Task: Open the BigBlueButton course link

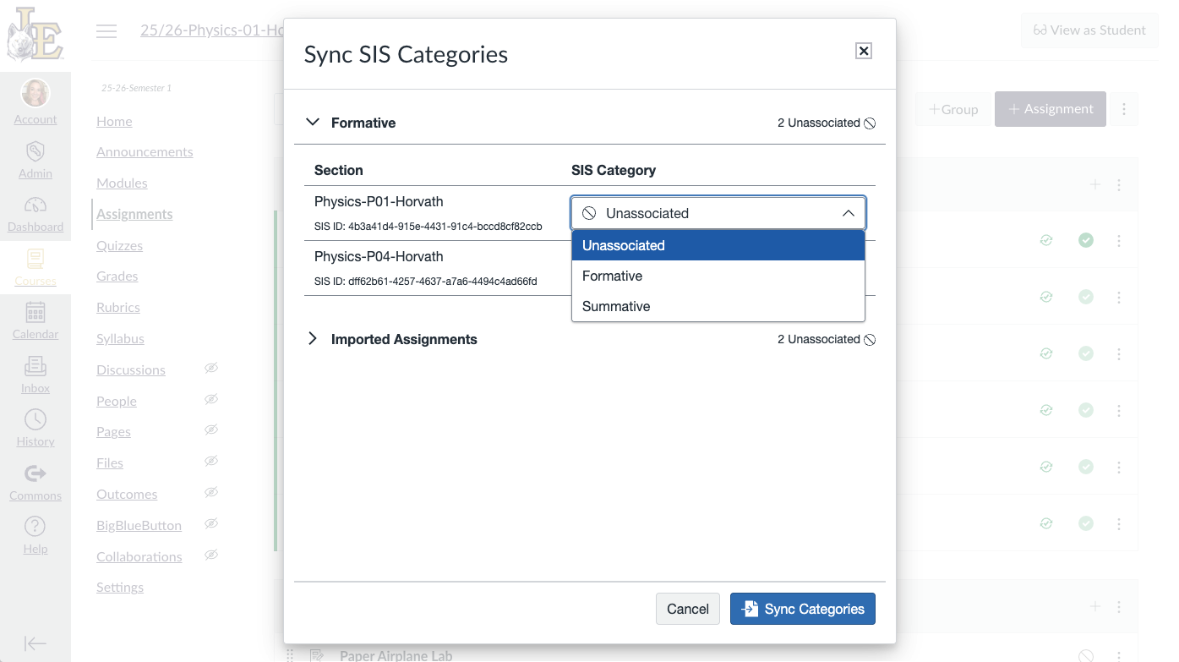Action: pos(139,526)
